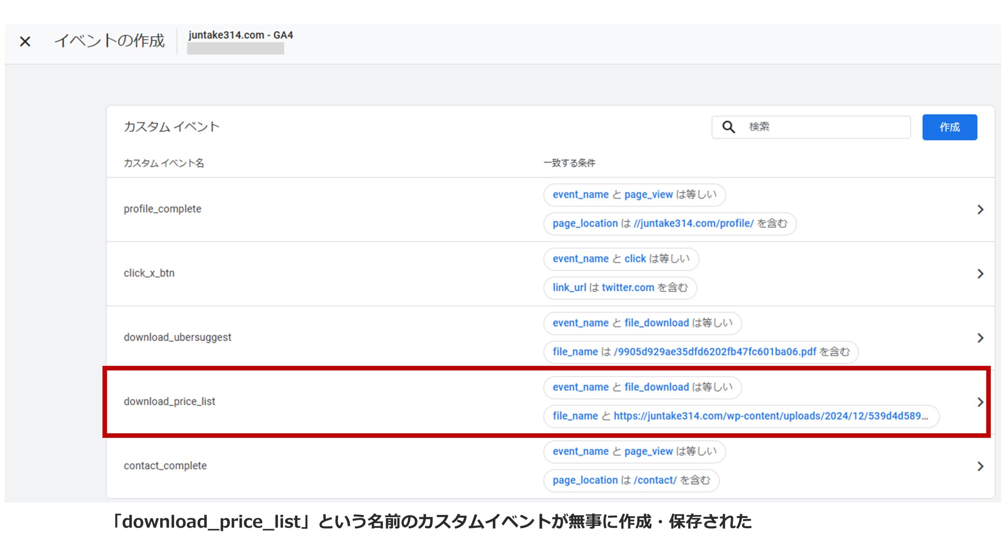The height and width of the screenshot is (560, 1006).
Task: Close the イベントの作成 screen
Action: (25, 41)
